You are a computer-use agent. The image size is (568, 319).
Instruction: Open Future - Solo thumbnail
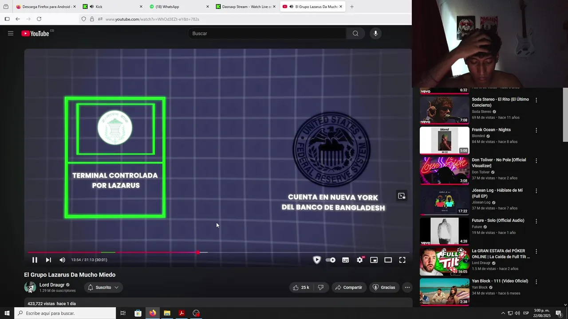[x=444, y=231]
